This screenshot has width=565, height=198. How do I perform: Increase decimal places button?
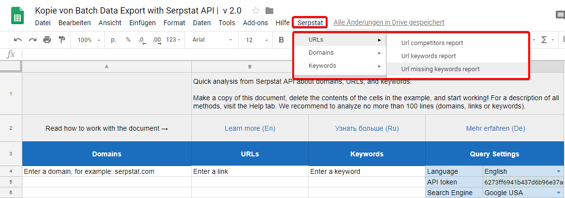pos(157,40)
